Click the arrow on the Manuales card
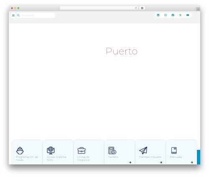The image size is (209, 177). 192,162
